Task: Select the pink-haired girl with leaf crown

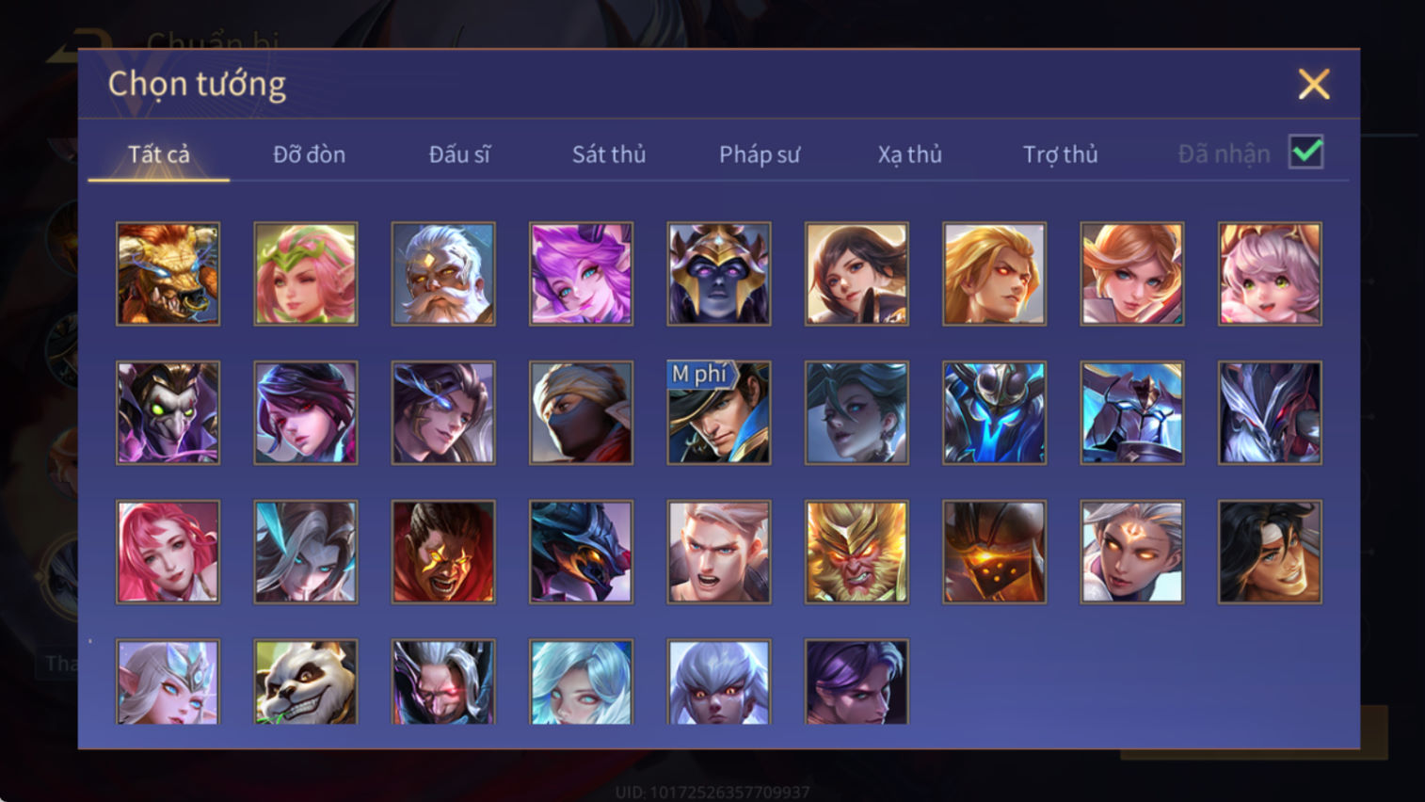Action: (x=306, y=274)
